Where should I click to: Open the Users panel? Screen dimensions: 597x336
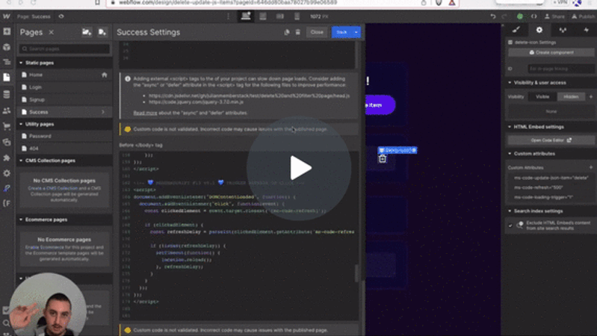point(7,111)
